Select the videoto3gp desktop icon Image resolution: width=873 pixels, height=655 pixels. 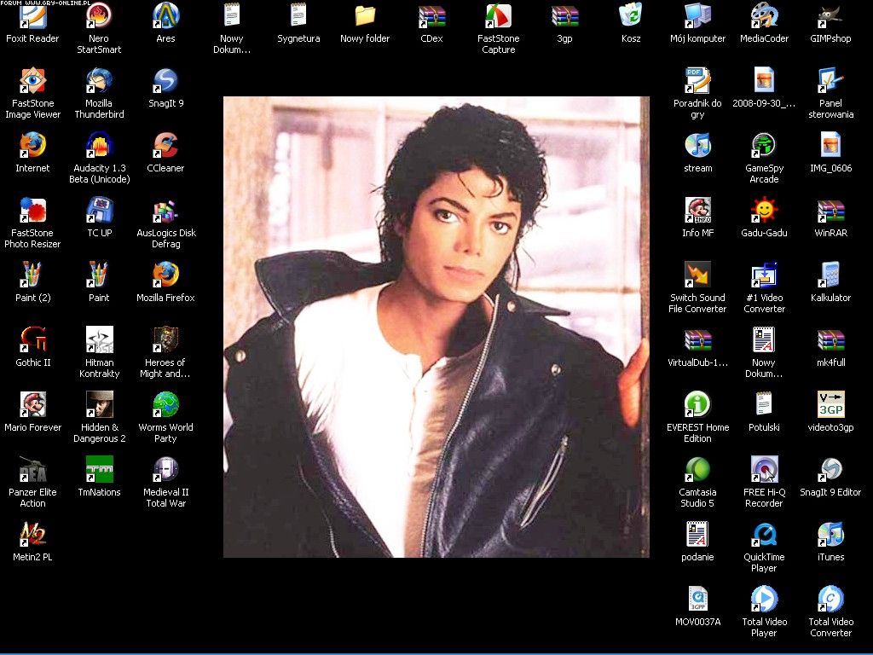click(x=830, y=405)
